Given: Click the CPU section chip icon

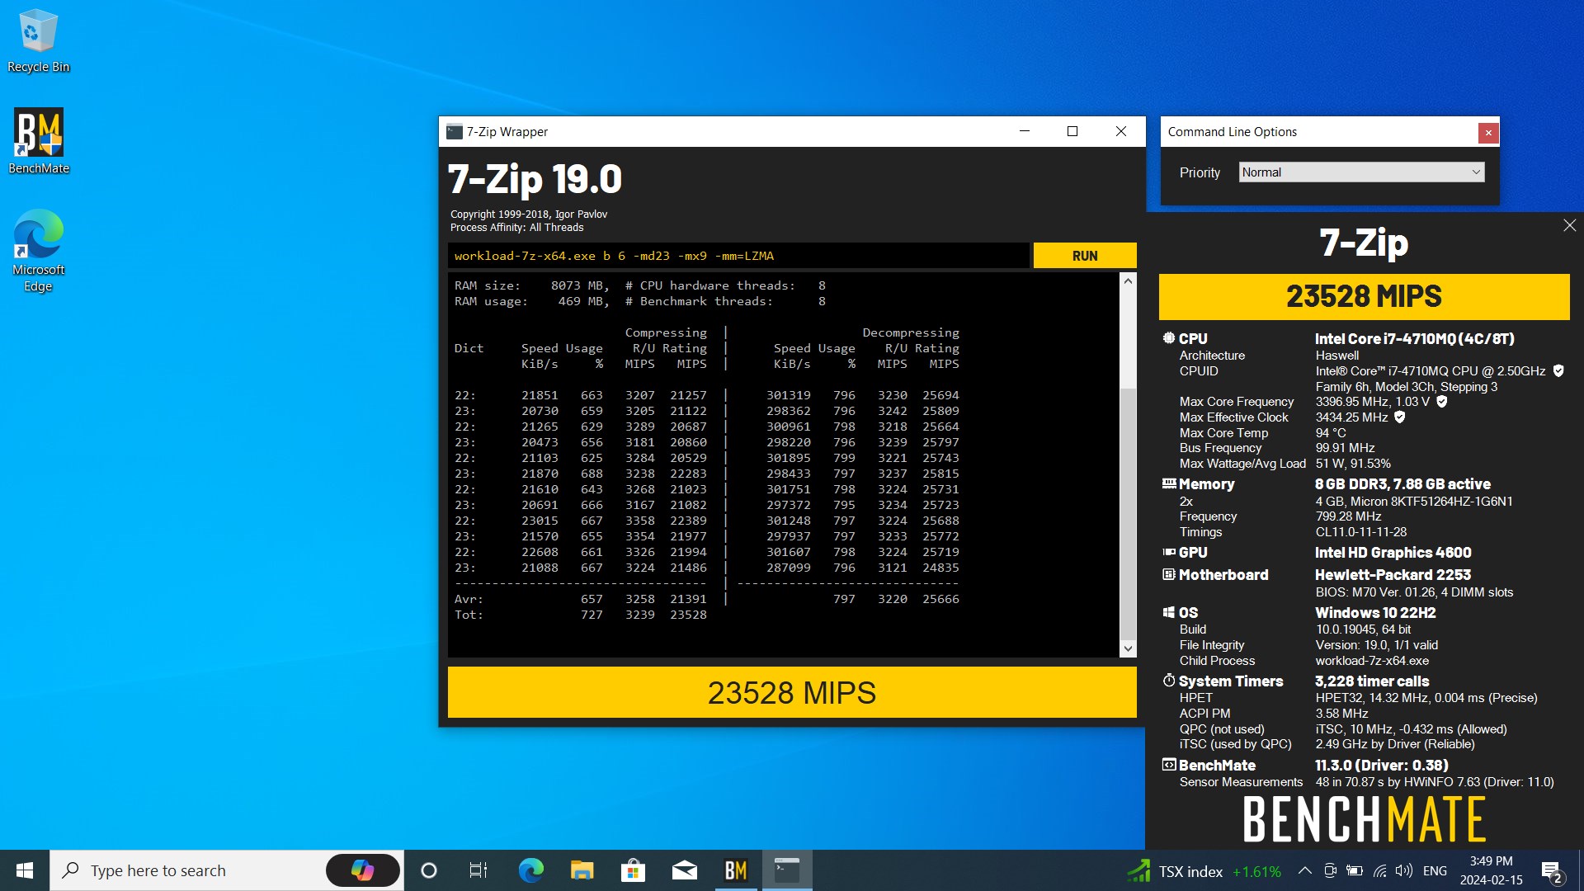Looking at the screenshot, I should click(1168, 338).
